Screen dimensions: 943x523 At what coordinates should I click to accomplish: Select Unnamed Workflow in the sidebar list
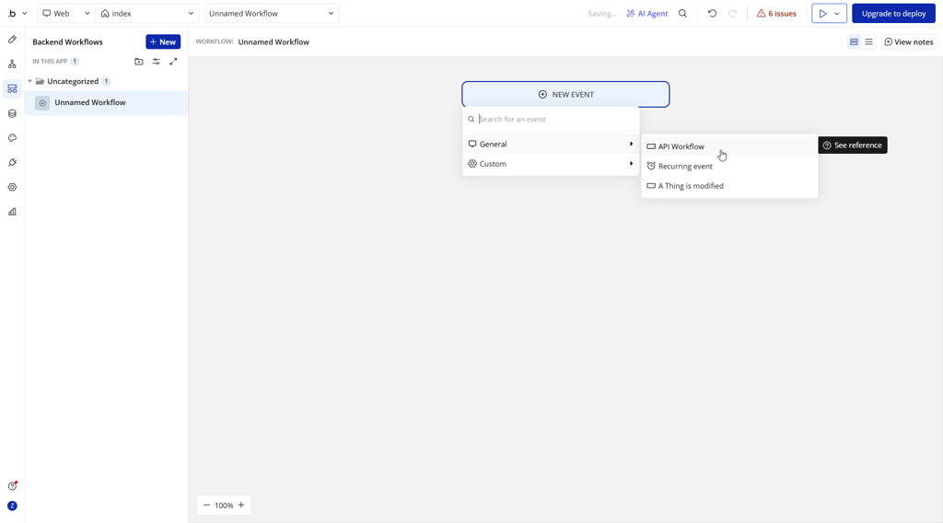coord(107,103)
